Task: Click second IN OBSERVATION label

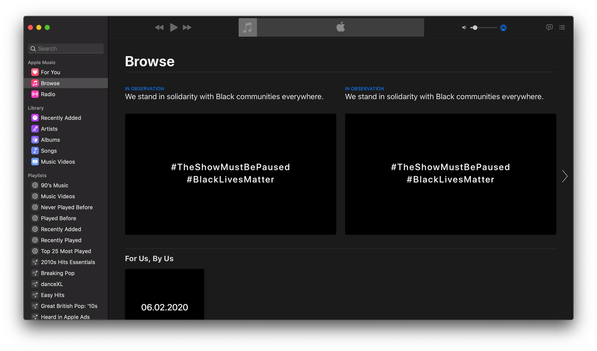Action: pyautogui.click(x=365, y=89)
